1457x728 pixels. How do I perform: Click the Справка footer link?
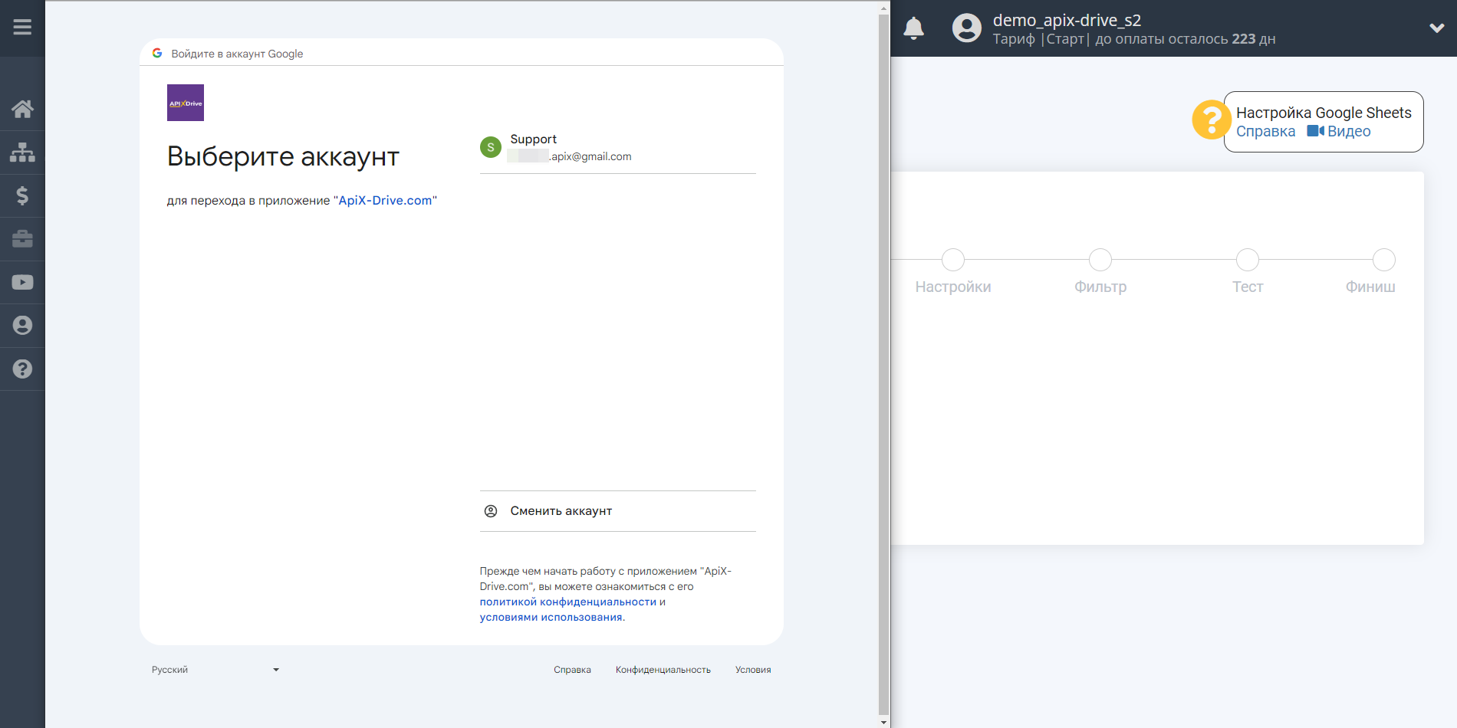[572, 670]
